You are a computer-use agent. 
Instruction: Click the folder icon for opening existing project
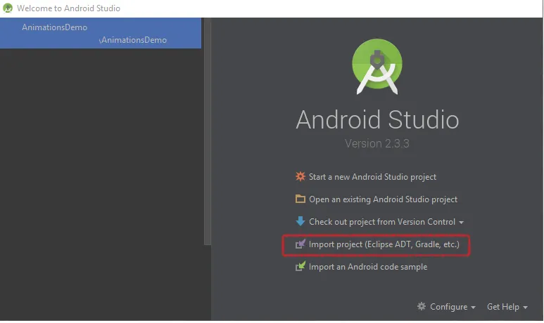tap(300, 199)
